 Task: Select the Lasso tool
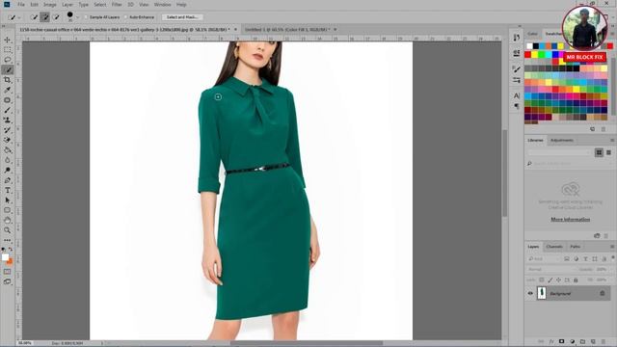8,60
